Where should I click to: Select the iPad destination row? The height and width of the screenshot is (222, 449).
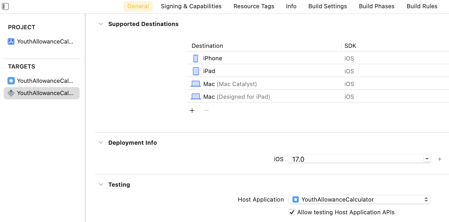[318, 71]
